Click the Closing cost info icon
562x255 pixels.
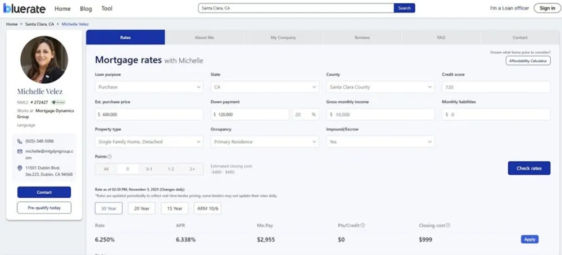pyautogui.click(x=448, y=225)
